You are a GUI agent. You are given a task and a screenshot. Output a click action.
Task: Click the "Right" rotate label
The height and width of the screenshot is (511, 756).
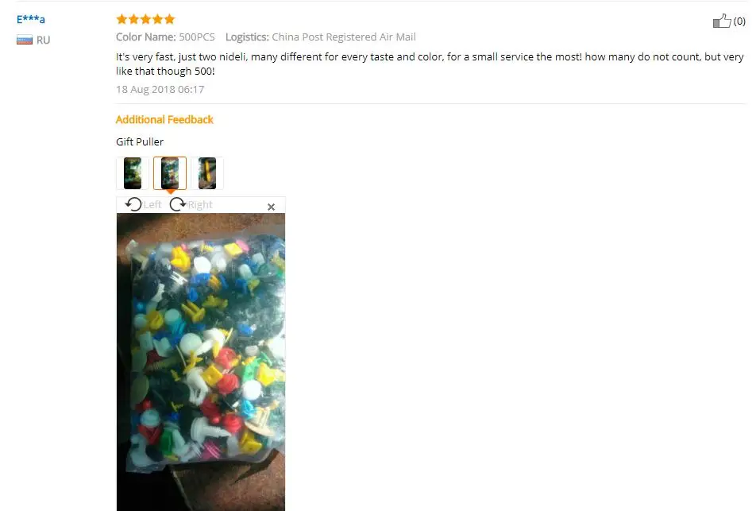(x=199, y=204)
